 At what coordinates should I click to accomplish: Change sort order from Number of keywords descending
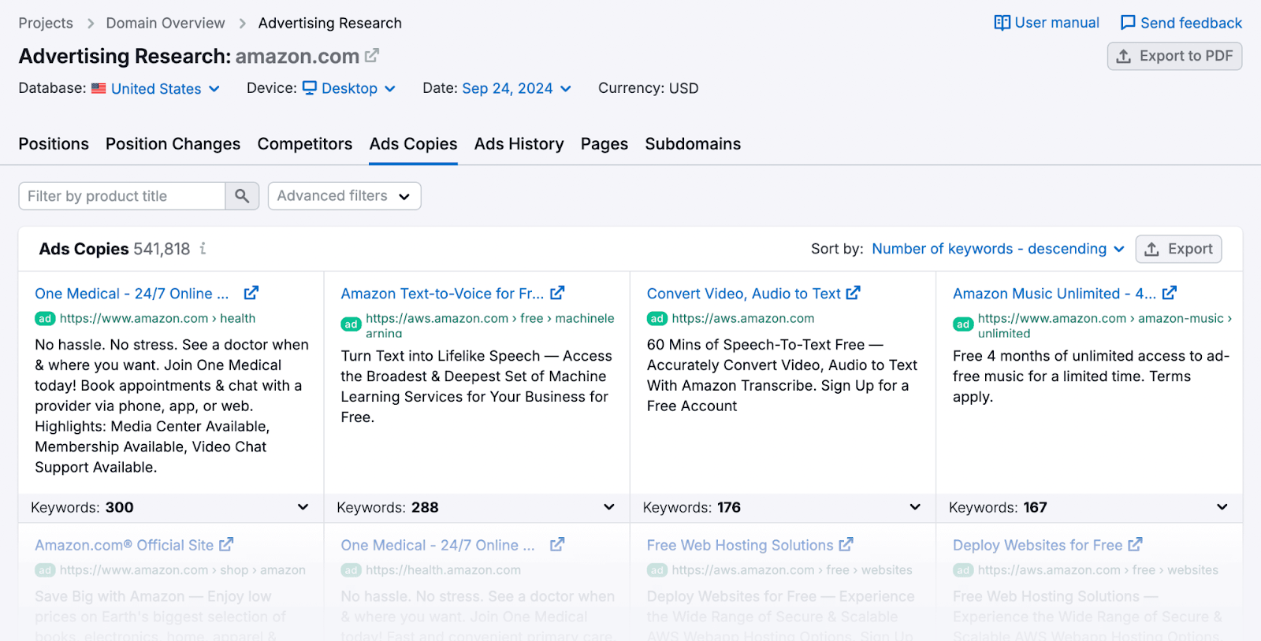point(998,249)
